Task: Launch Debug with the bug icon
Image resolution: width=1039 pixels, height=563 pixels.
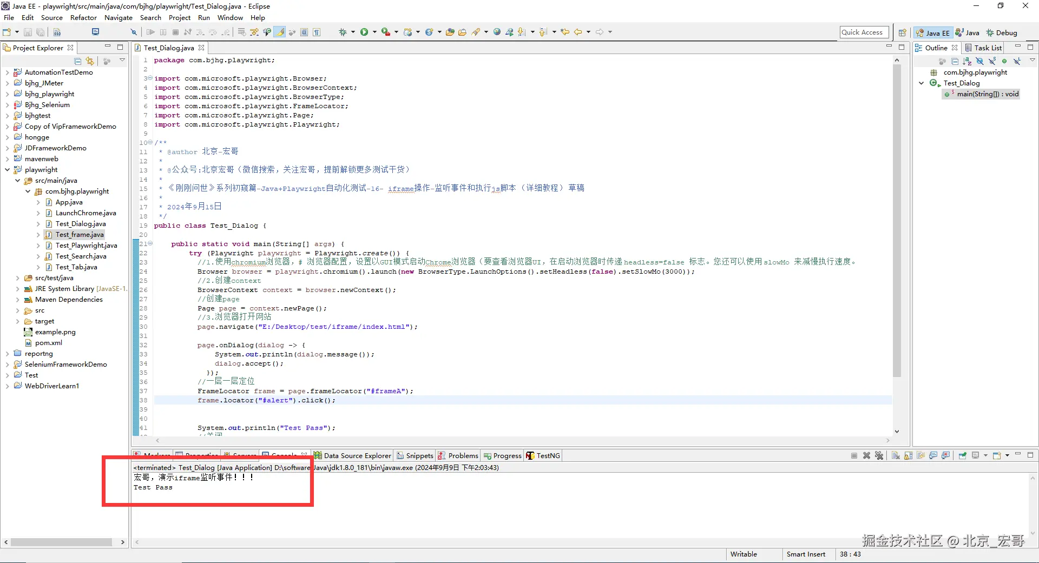Action: coord(343,32)
